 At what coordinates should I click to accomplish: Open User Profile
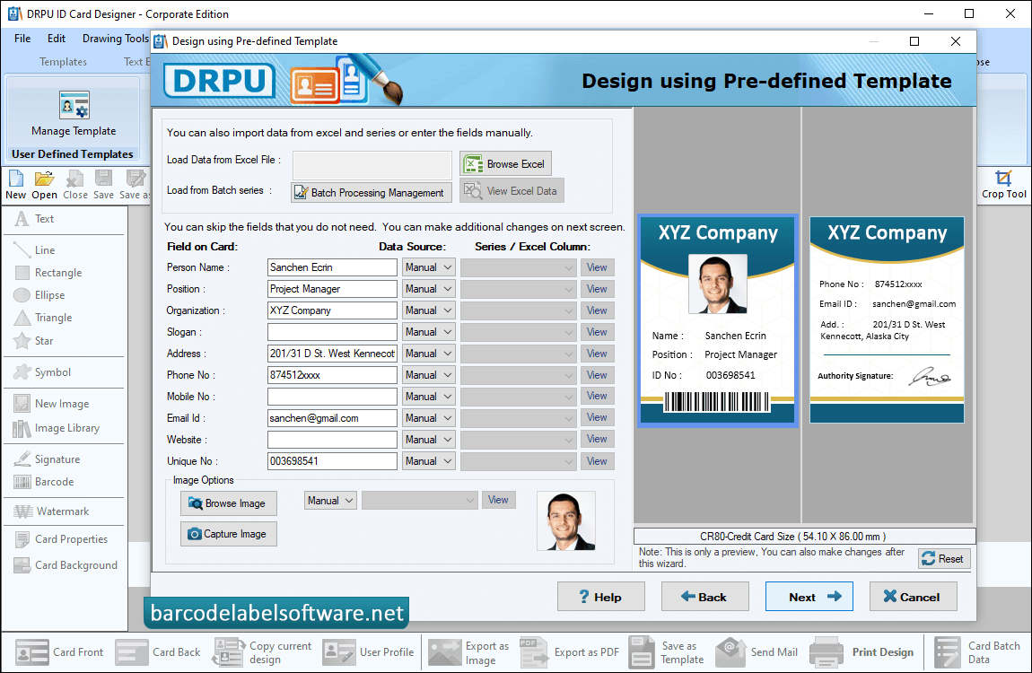click(x=369, y=652)
